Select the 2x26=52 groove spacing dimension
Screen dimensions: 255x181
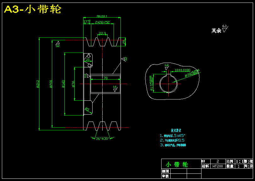point(102,22)
